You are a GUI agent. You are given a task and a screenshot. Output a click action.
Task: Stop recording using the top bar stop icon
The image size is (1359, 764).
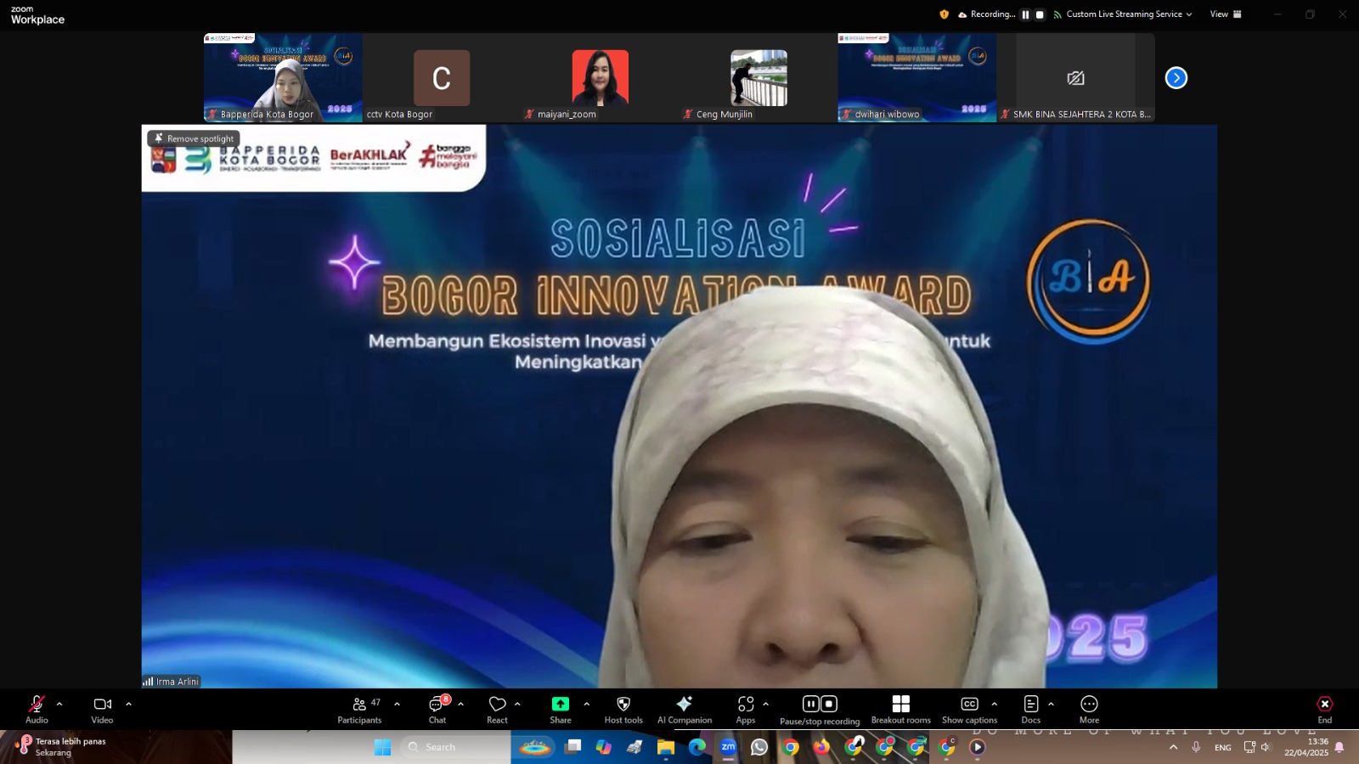click(1040, 14)
